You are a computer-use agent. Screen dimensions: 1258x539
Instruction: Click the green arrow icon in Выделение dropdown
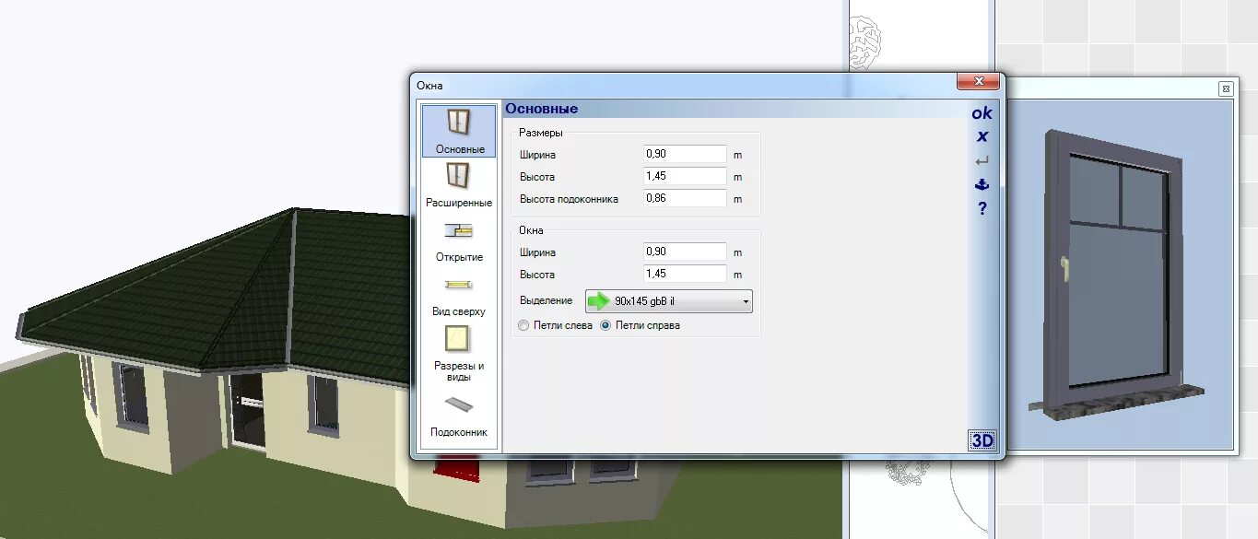click(600, 301)
